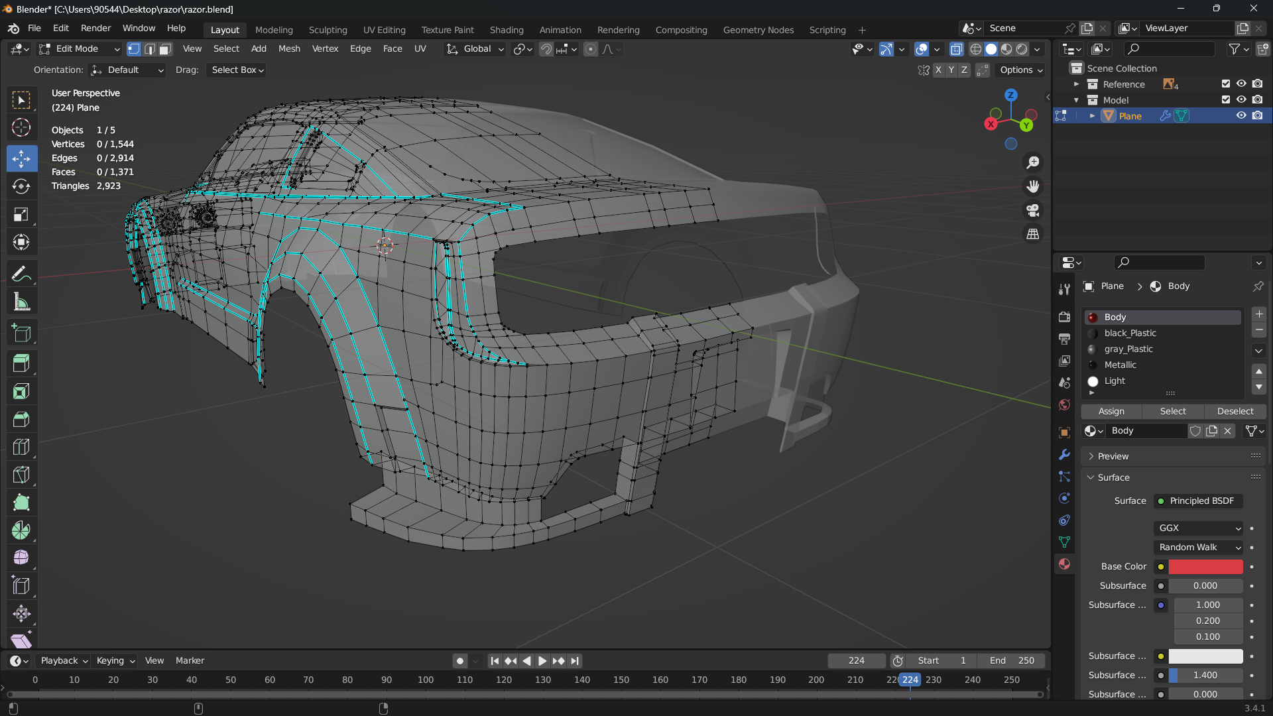The width and height of the screenshot is (1273, 716).
Task: Enable face select mode
Action: click(165, 49)
